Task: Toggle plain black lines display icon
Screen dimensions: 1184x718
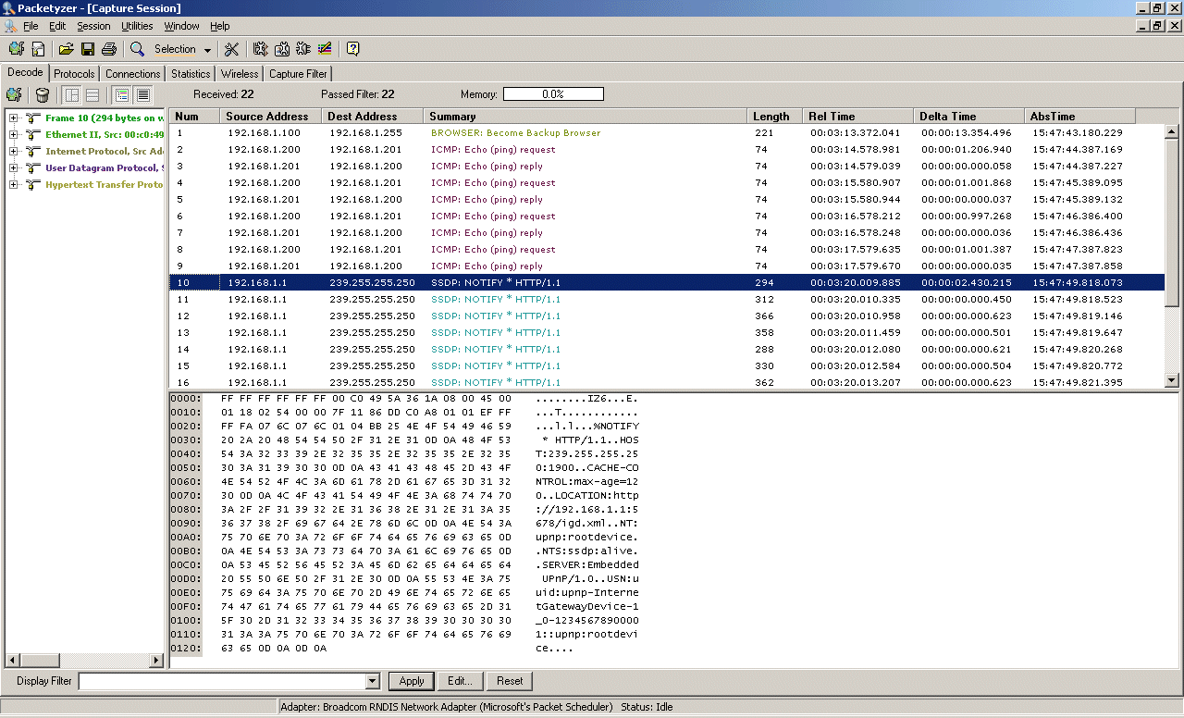Action: [x=143, y=94]
